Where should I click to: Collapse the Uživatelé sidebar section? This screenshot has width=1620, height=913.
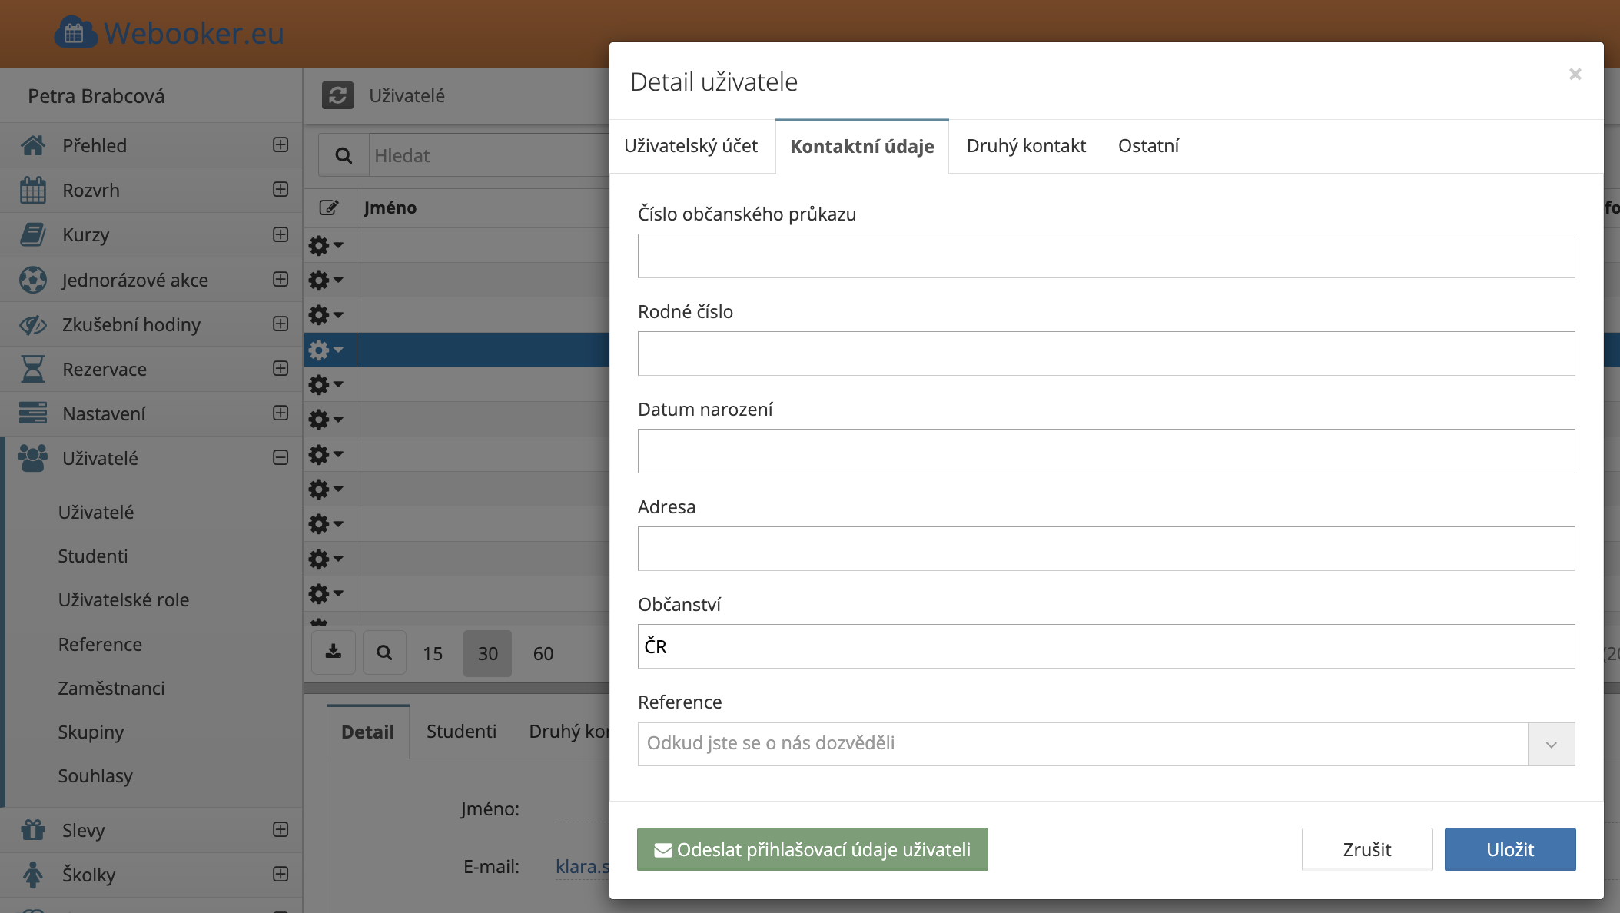[x=281, y=458]
